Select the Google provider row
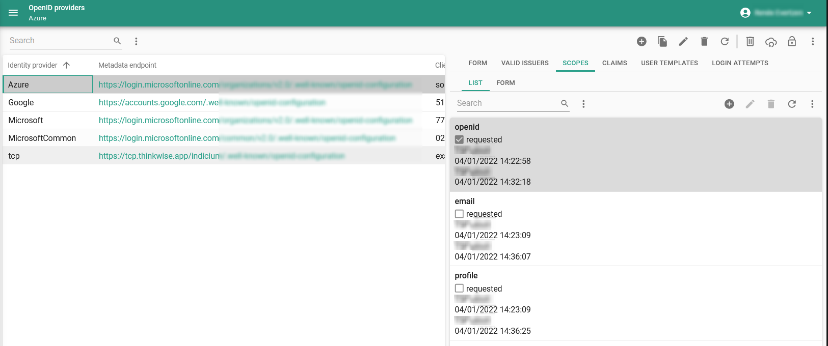 pos(224,102)
